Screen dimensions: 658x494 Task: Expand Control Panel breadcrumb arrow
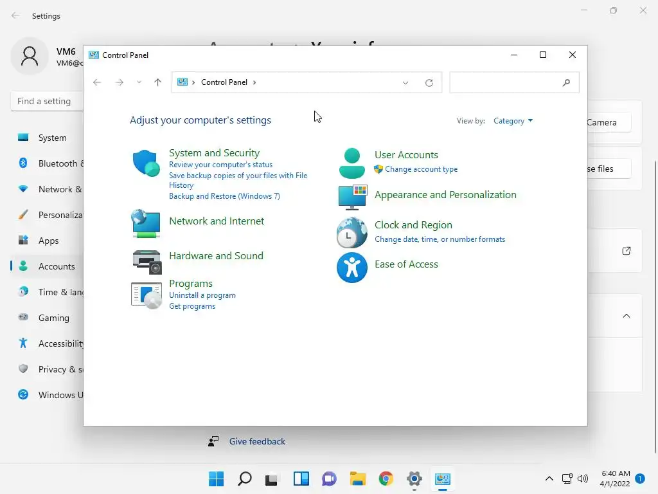tap(254, 82)
